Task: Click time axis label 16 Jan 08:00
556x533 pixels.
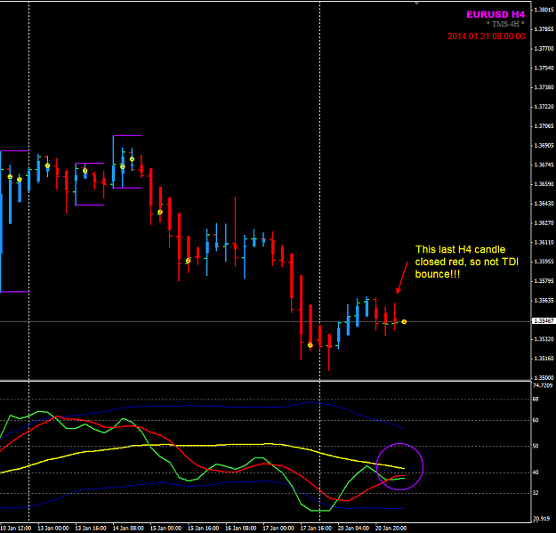Action: [241, 529]
